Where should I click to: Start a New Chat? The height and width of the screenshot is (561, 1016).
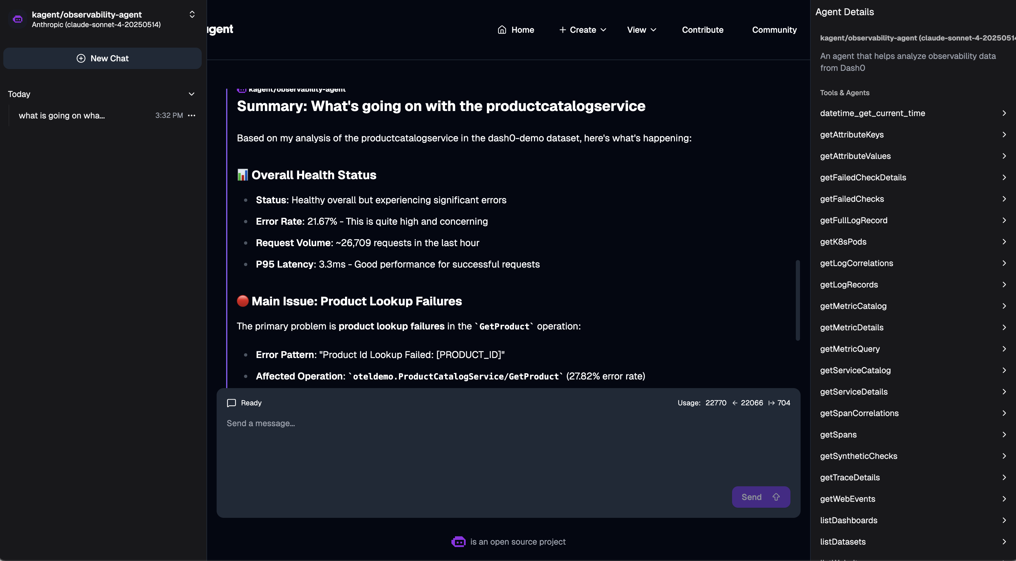click(x=102, y=58)
